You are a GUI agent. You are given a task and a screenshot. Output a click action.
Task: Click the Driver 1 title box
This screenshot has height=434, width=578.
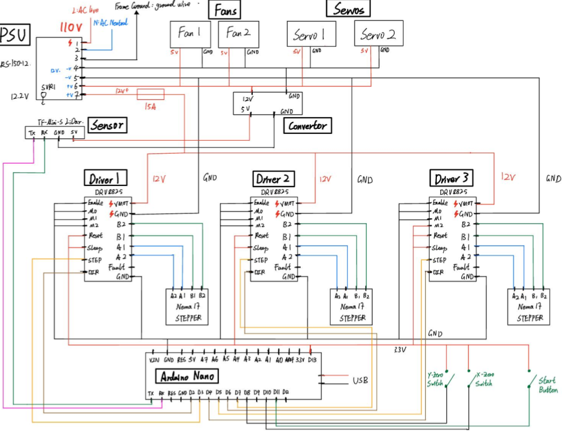point(106,178)
